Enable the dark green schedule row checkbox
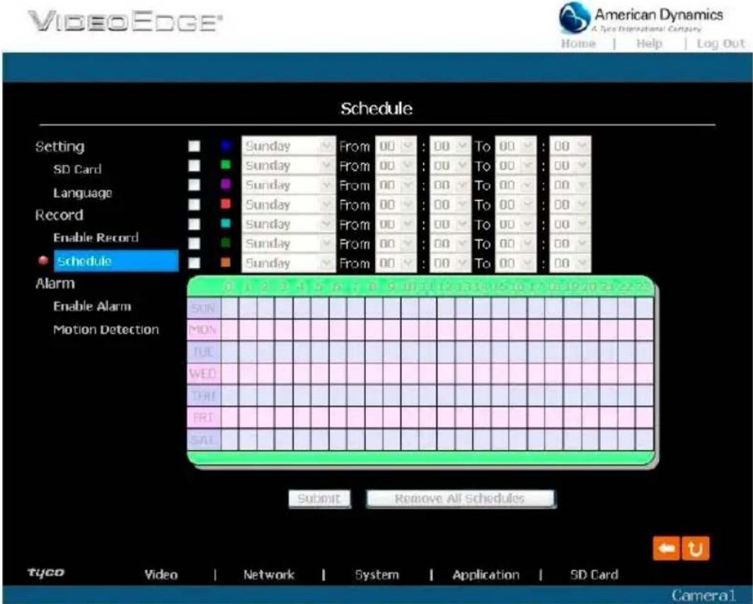Screen dimensions: 753x604 tap(194, 243)
